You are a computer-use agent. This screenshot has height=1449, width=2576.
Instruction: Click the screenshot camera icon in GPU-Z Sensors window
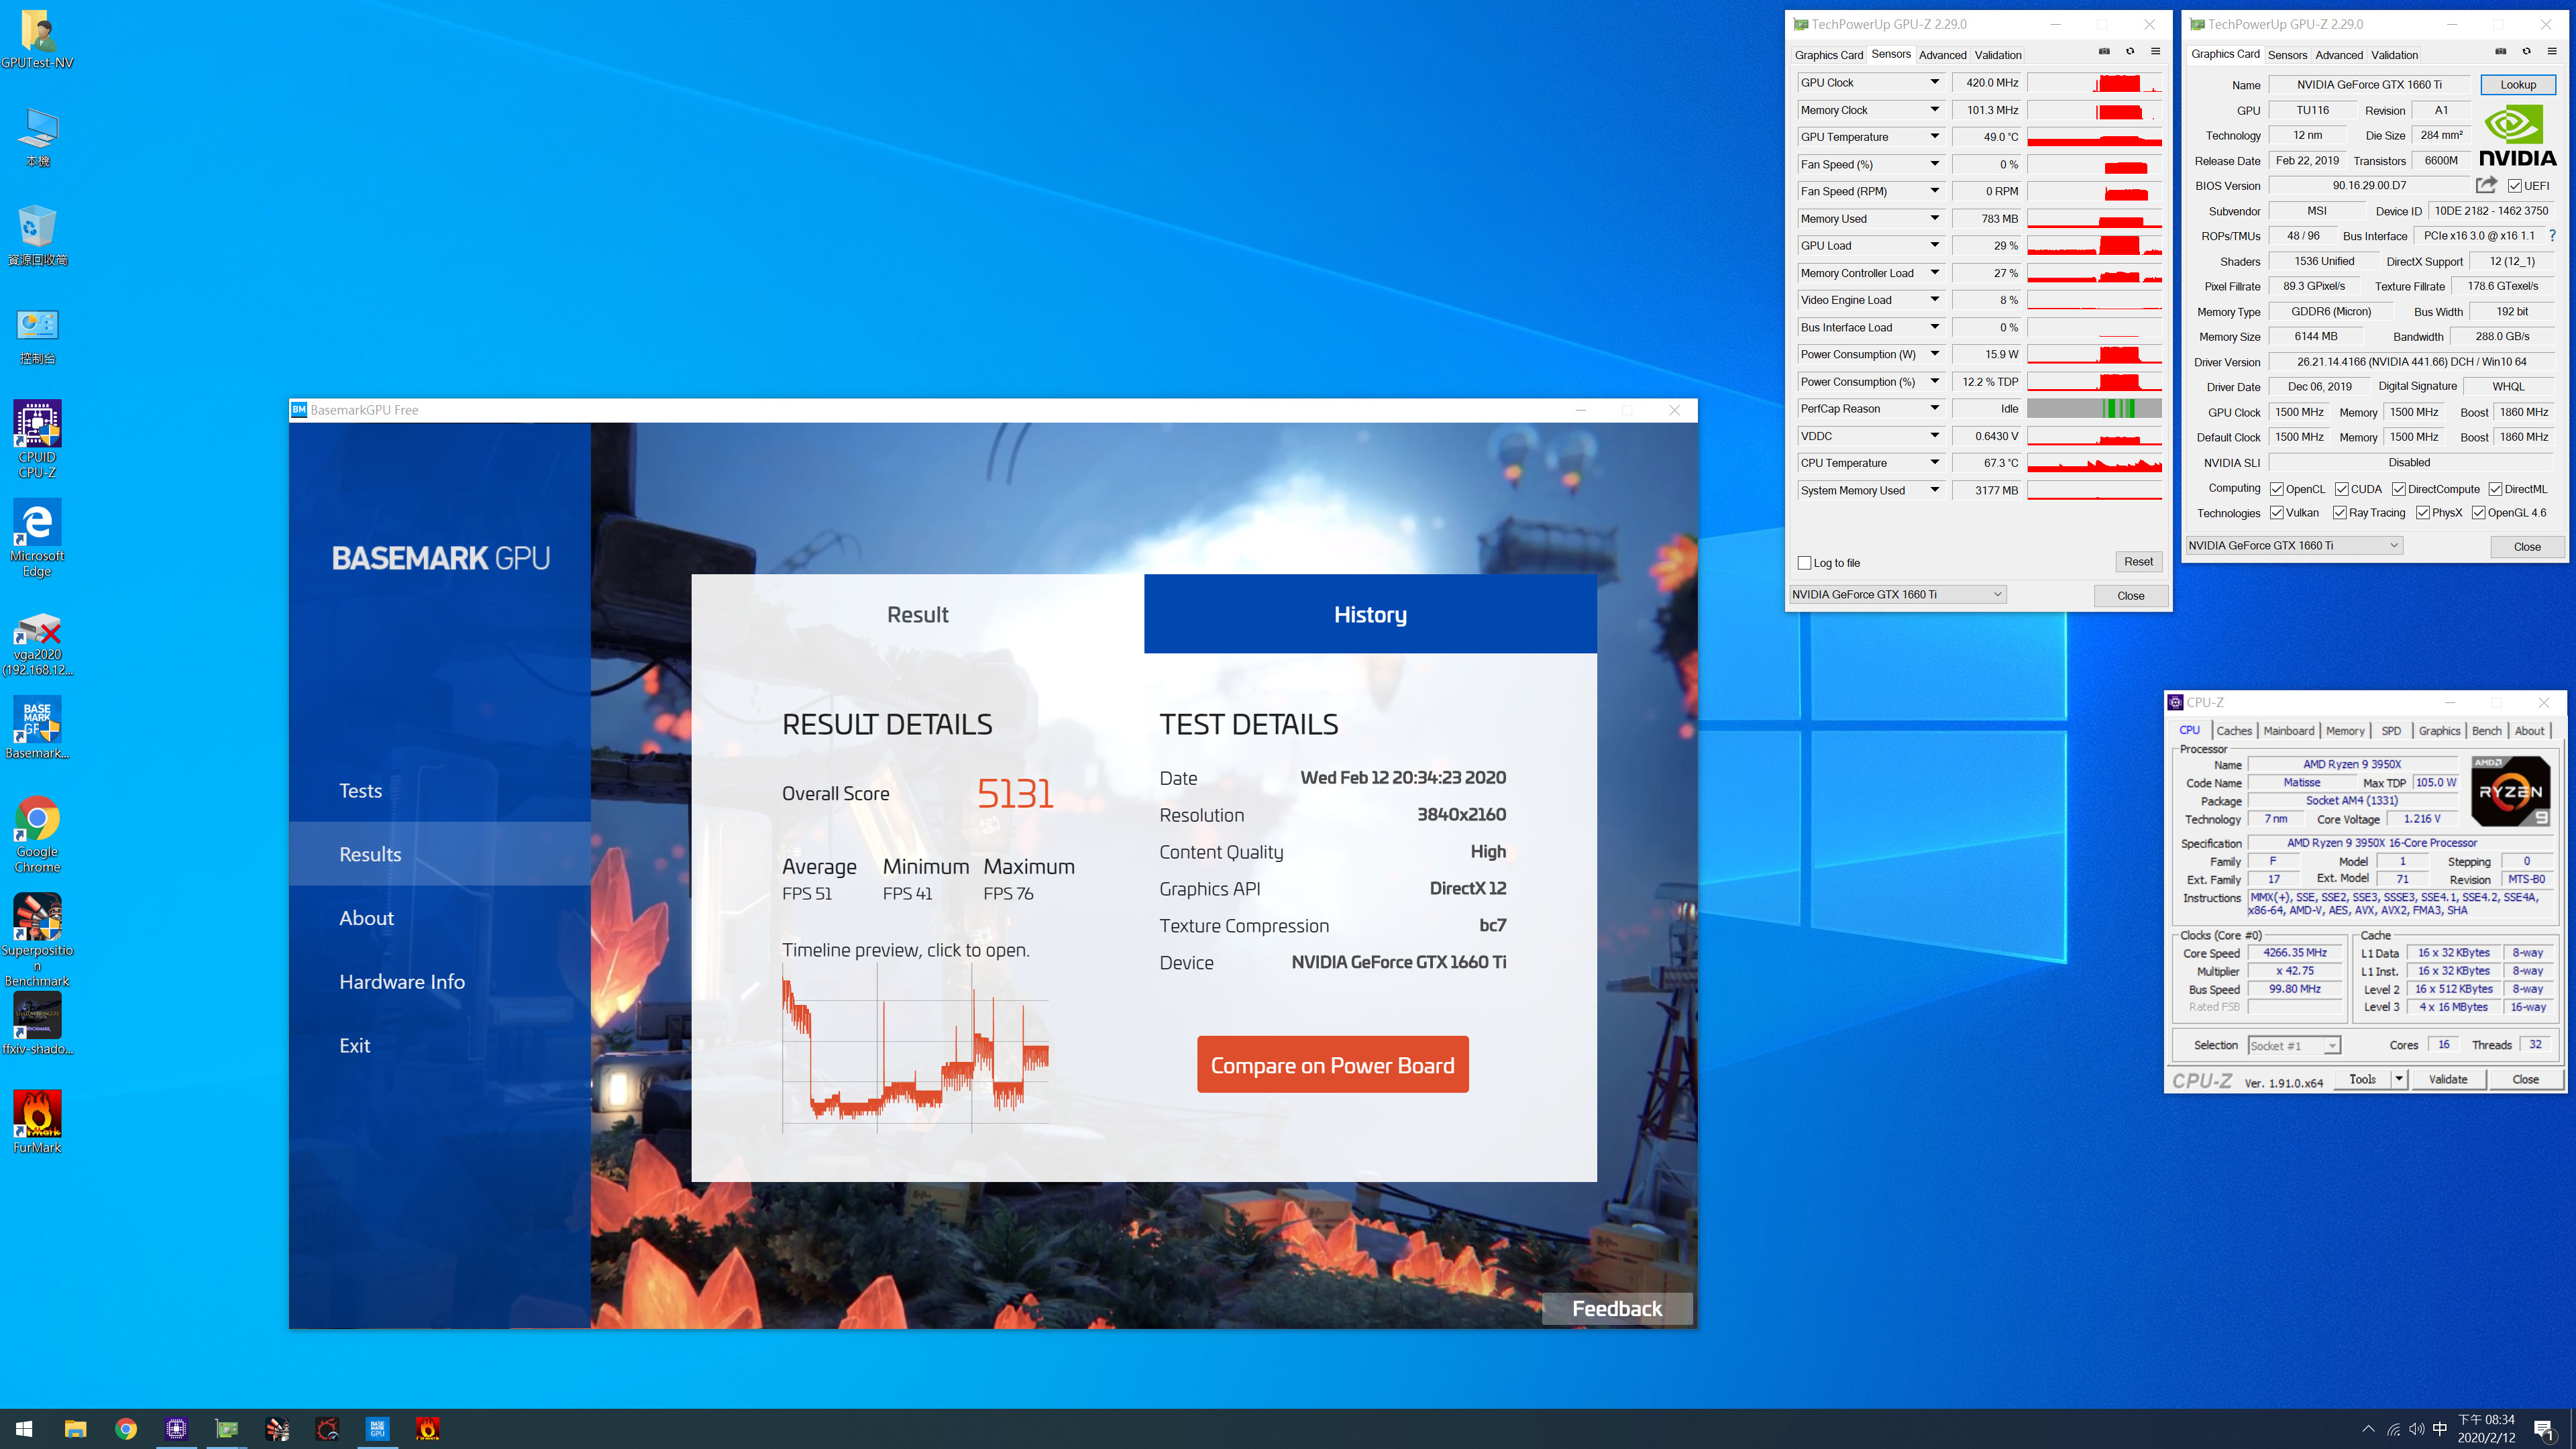[x=2104, y=51]
